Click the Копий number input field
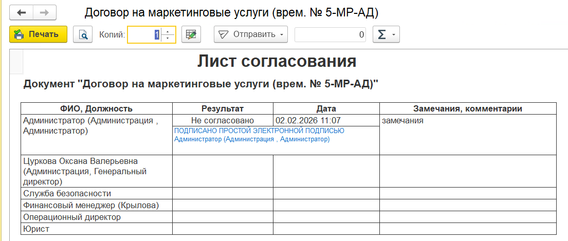568x241 pixels. (145, 34)
